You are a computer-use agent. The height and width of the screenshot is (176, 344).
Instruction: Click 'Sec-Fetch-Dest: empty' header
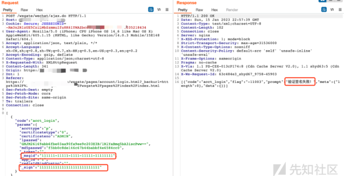(30, 90)
